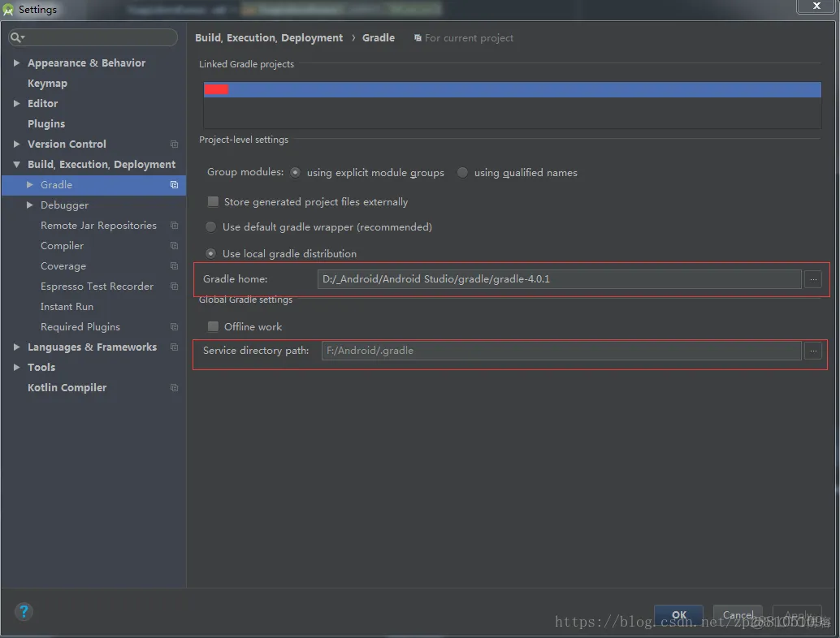Select the highlighted linked Gradle project row
The height and width of the screenshot is (638, 840).
(512, 89)
